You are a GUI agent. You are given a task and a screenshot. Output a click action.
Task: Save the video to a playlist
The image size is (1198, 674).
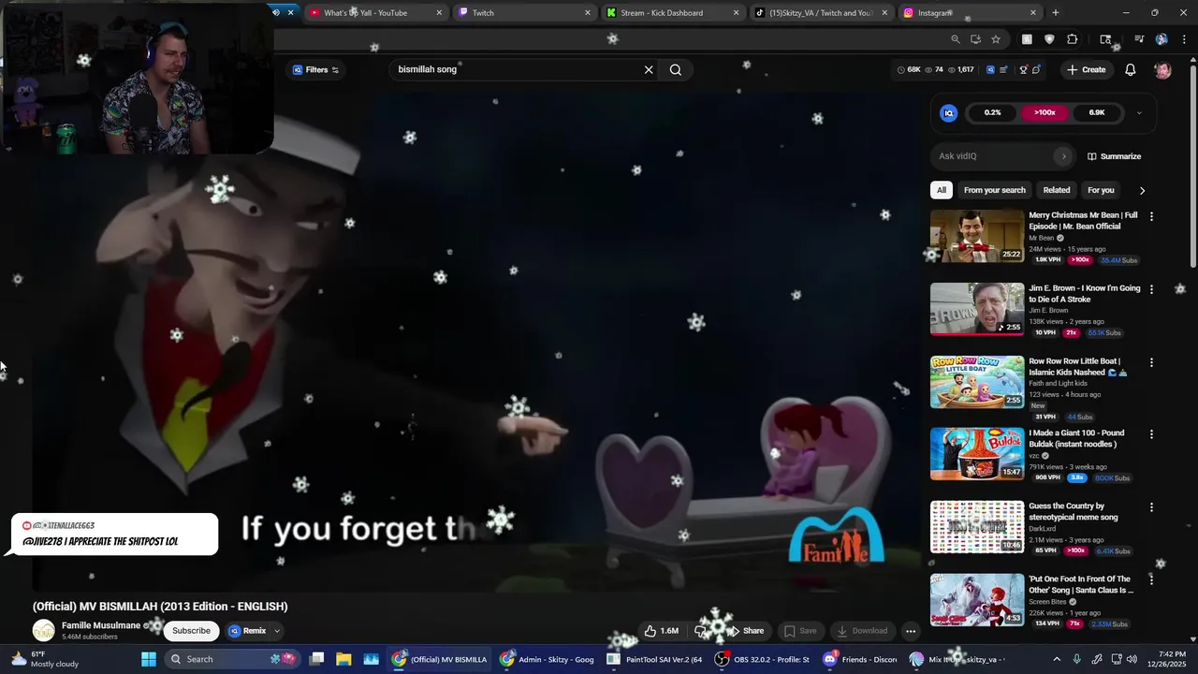coord(800,631)
